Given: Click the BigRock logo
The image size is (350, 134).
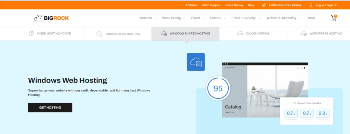Looking at the screenshot, I should (51, 18).
